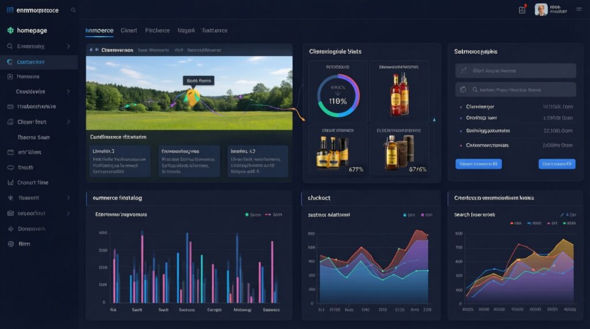Toggle the green legend dot in bar chart
The width and height of the screenshot is (590, 329).
[x=247, y=214]
